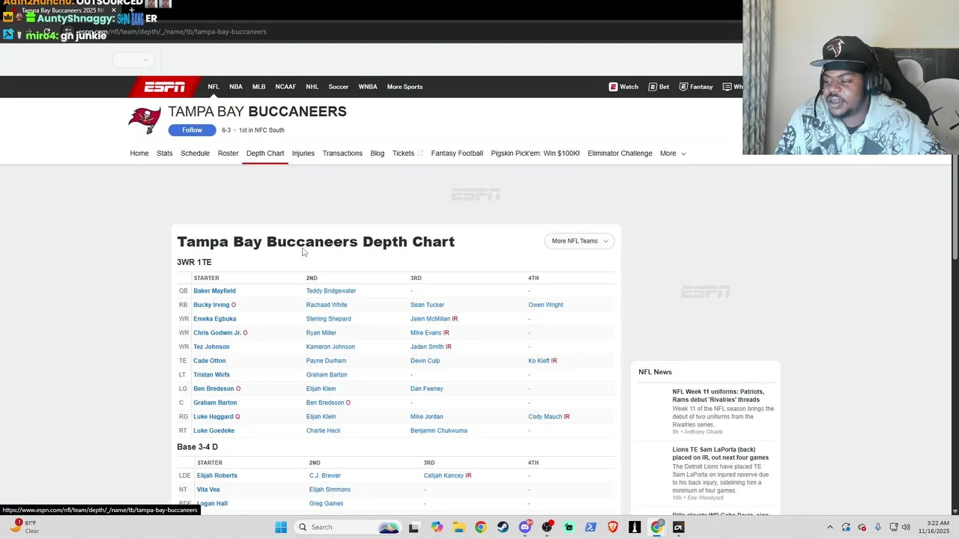
Task: Open Cade Otton's player page
Action: click(x=209, y=361)
